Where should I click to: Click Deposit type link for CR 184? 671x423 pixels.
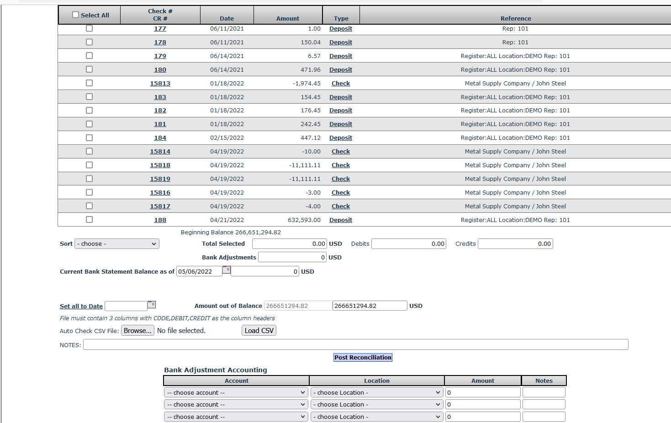tap(341, 138)
